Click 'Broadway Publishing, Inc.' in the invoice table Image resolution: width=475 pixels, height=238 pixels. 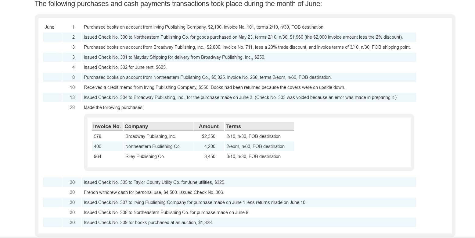click(151, 136)
